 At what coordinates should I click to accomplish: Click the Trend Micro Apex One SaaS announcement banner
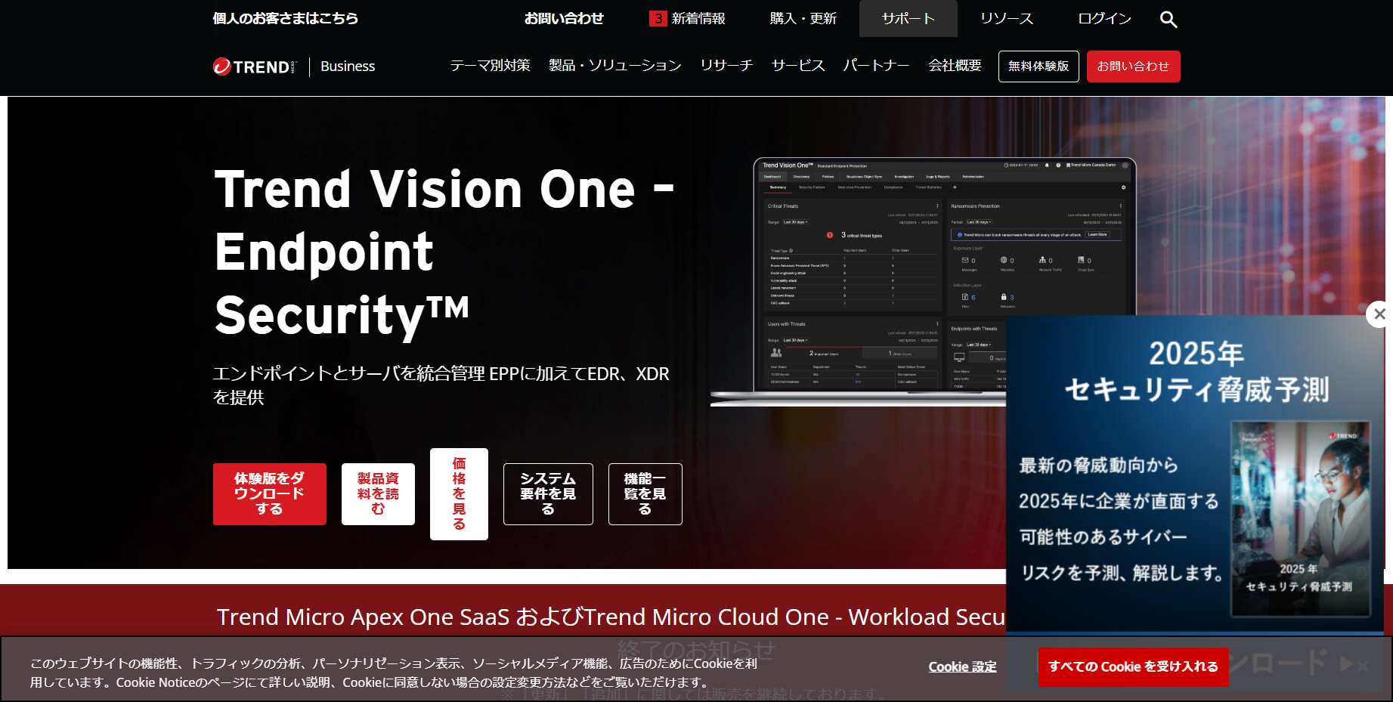[611, 617]
